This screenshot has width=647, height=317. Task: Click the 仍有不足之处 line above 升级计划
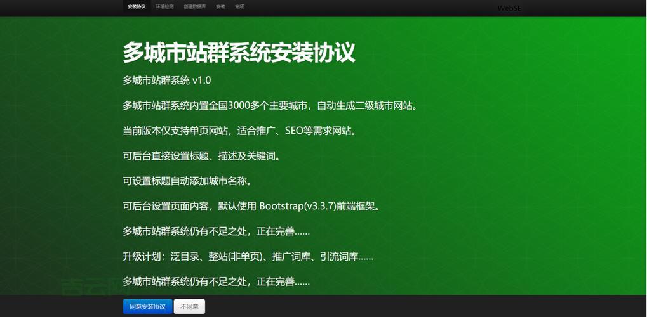[216, 231]
